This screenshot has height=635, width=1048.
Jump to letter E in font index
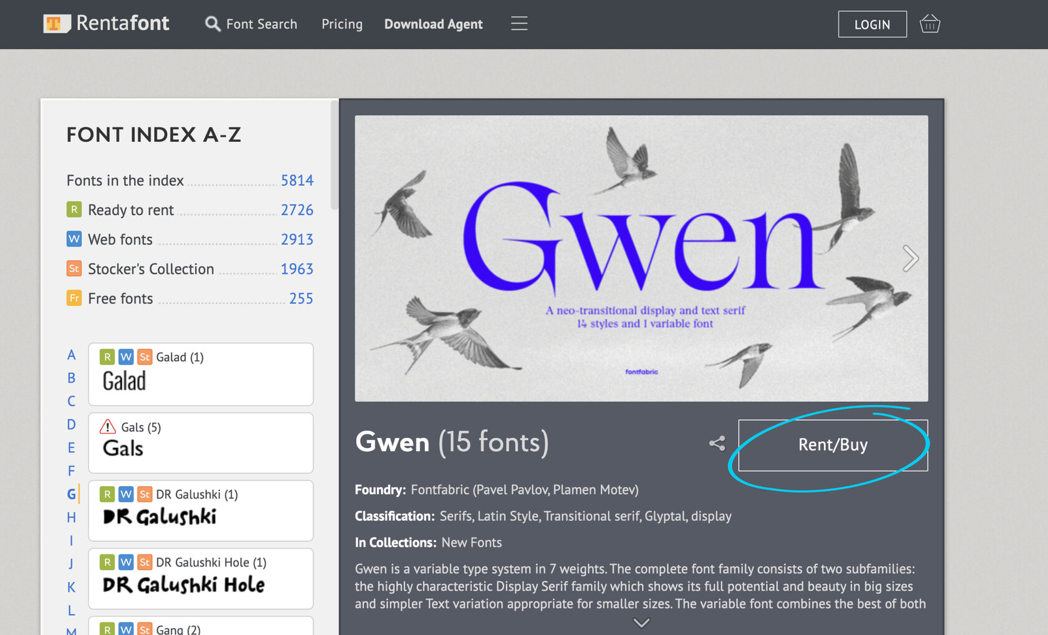coord(71,447)
